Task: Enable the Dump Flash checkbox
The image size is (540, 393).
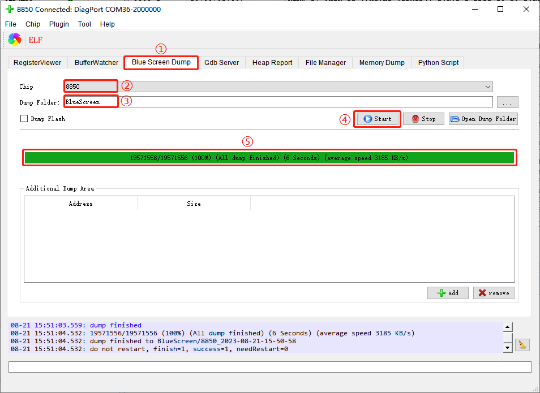Action: 24,119
